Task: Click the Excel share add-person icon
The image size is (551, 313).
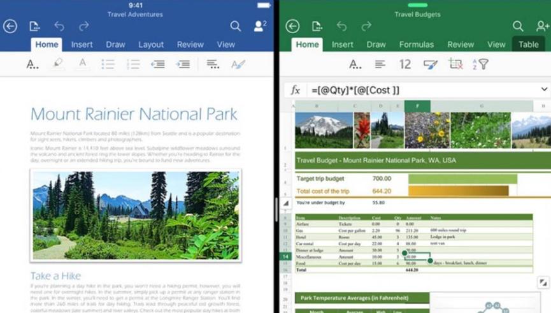Action: pos(543,26)
